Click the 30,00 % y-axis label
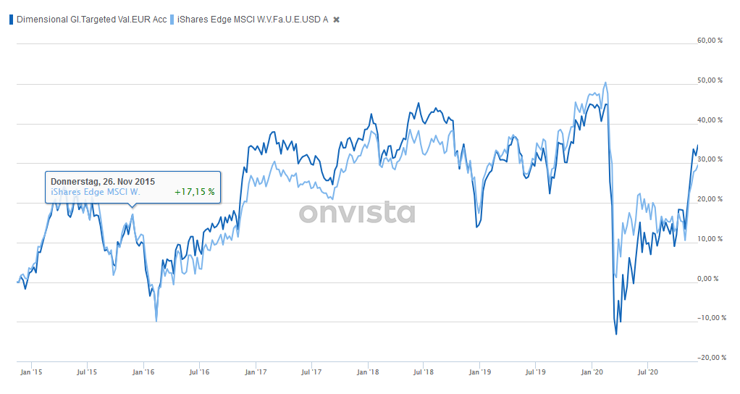The height and width of the screenshot is (394, 740). pyautogui.click(x=710, y=159)
